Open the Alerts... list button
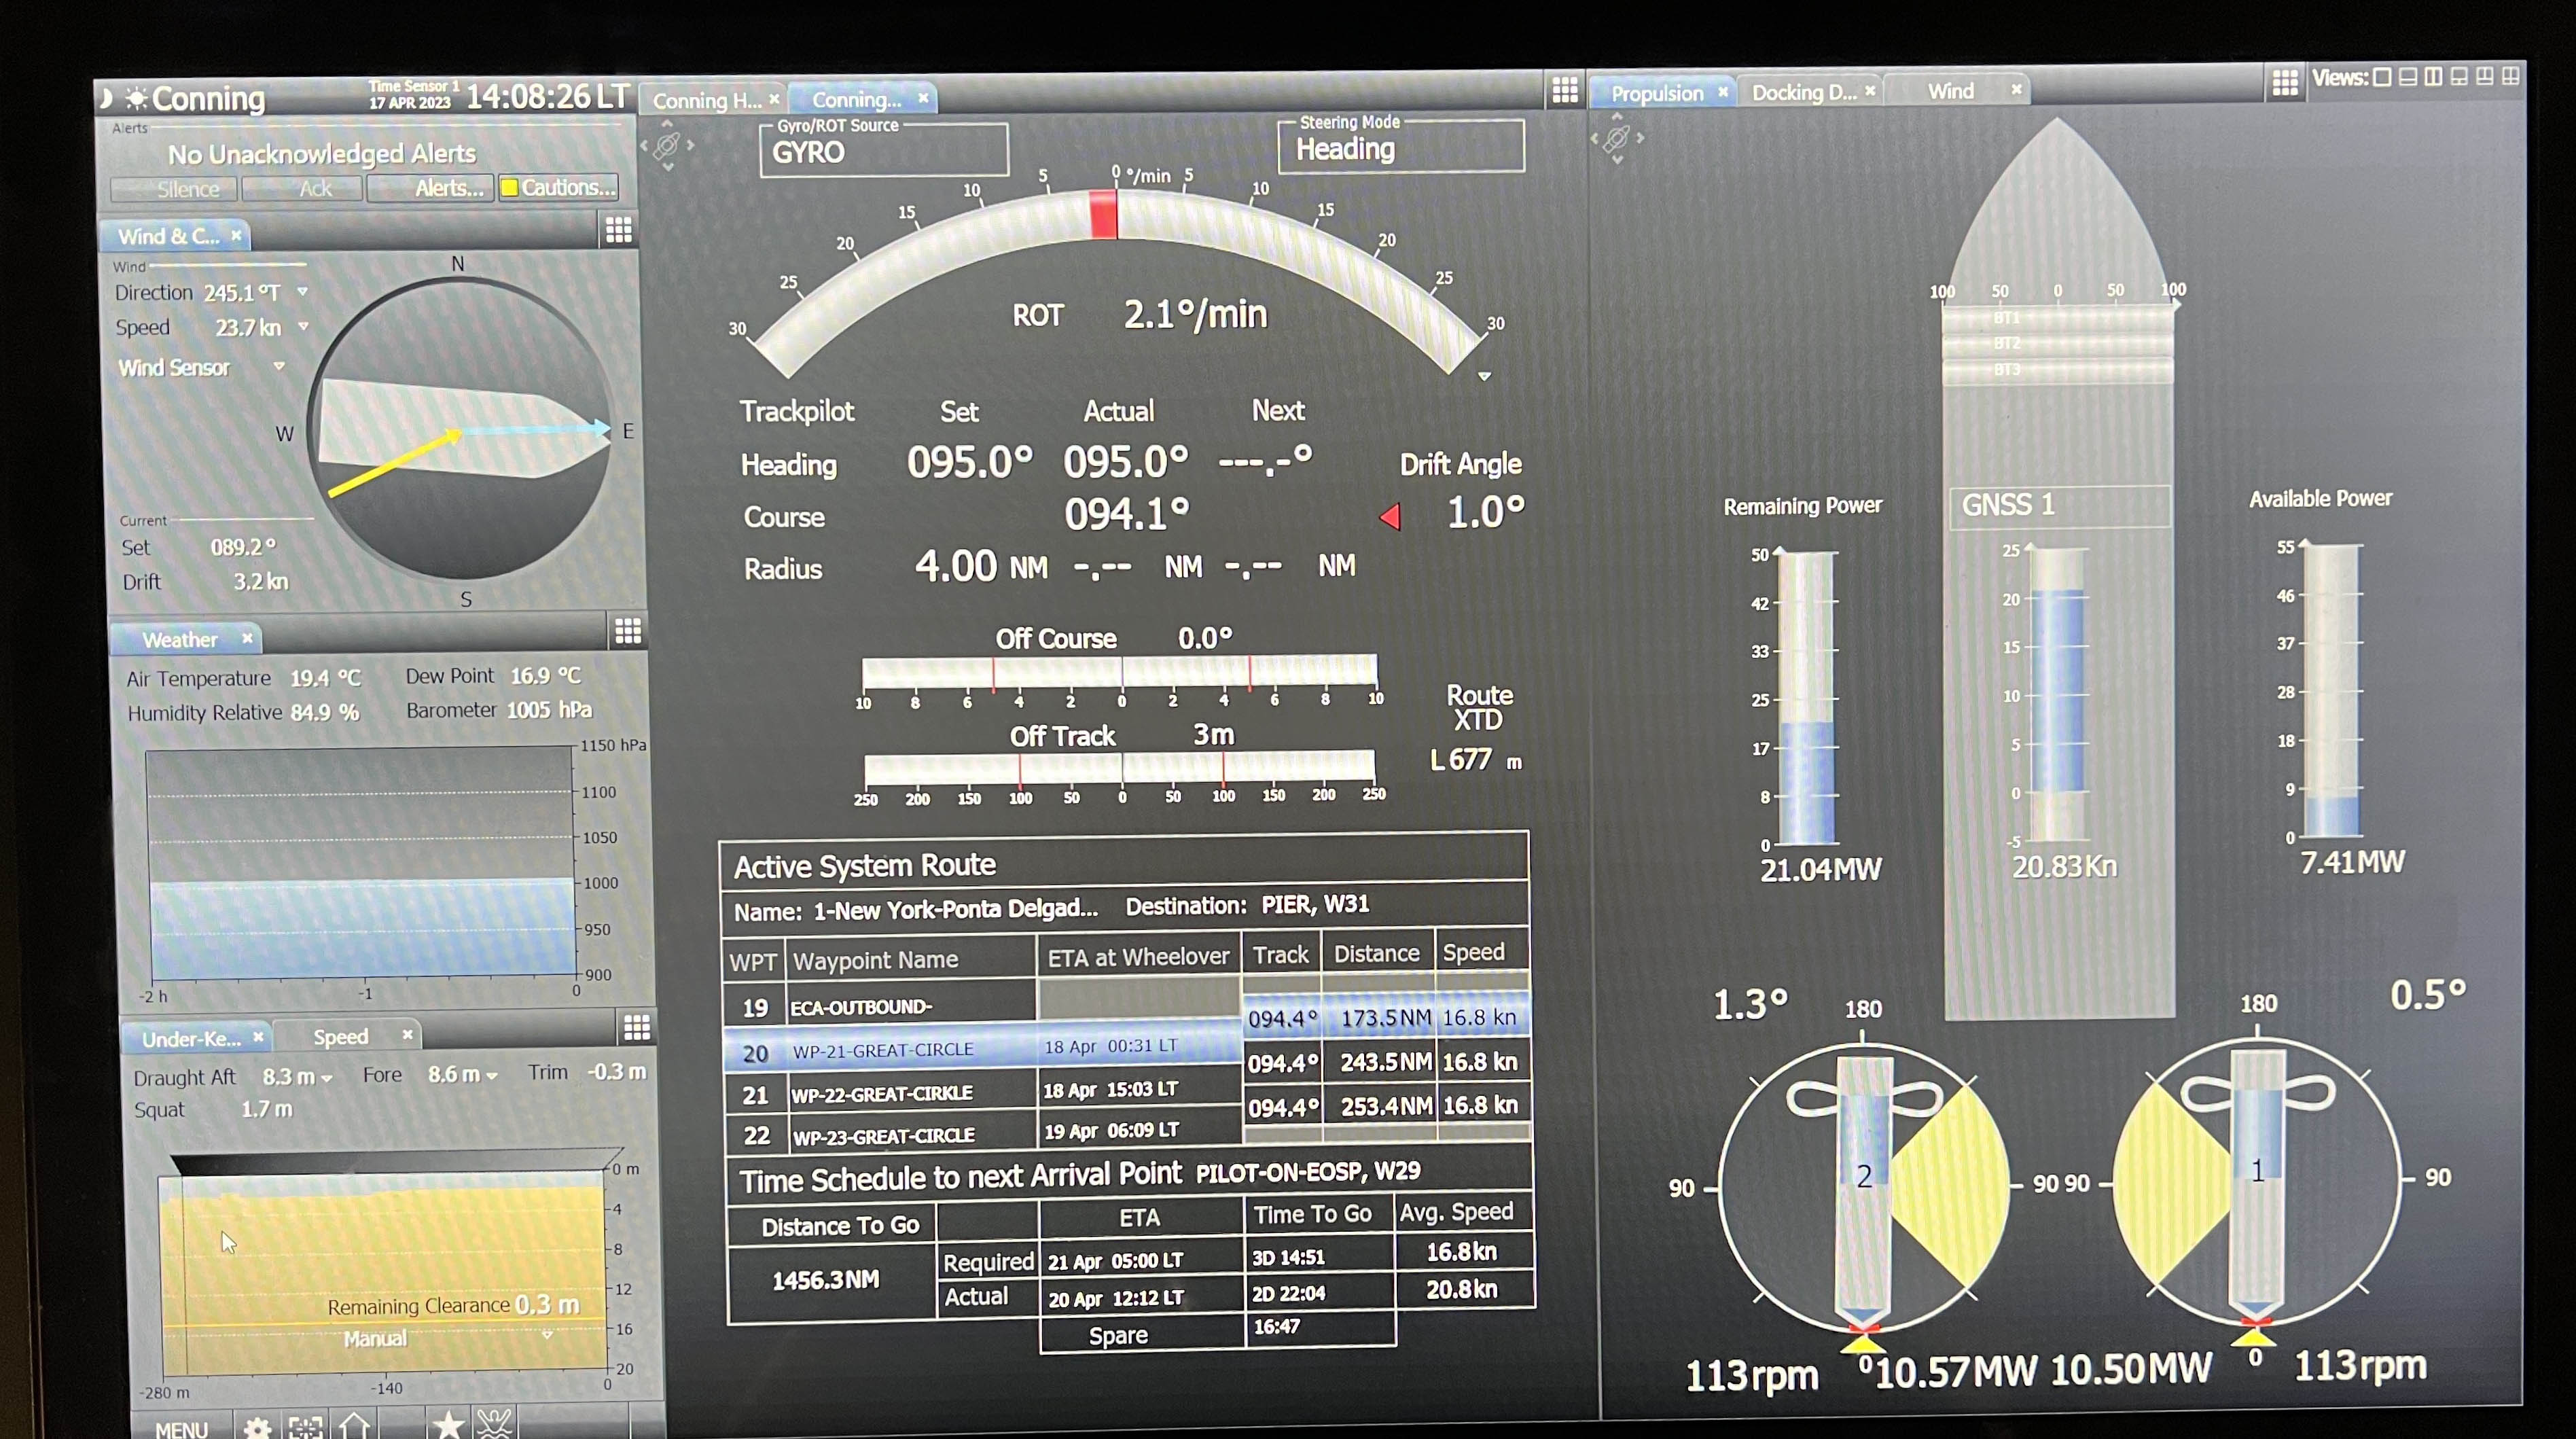Image resolution: width=2576 pixels, height=1439 pixels. (x=430, y=188)
